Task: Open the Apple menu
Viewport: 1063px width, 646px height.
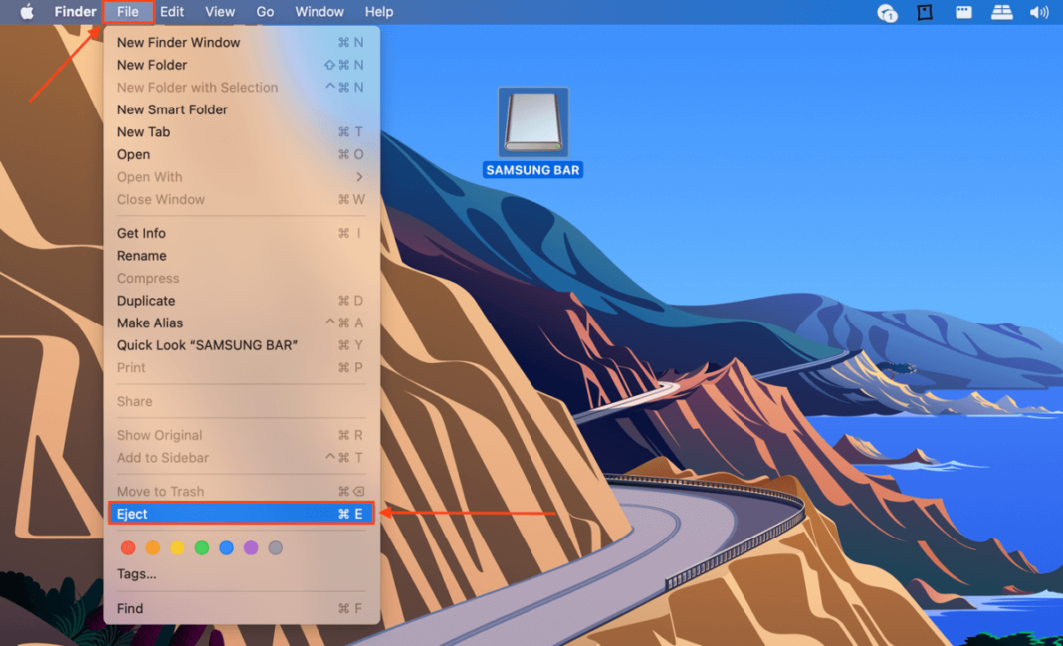Action: point(25,12)
